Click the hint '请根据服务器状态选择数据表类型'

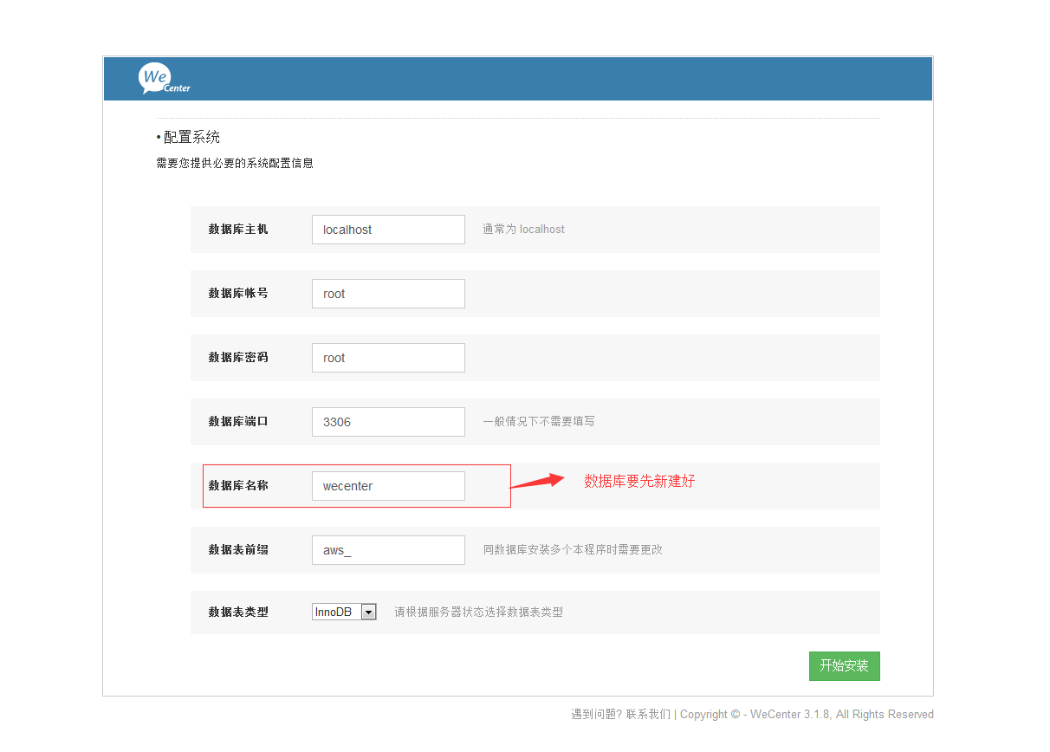pyautogui.click(x=478, y=613)
